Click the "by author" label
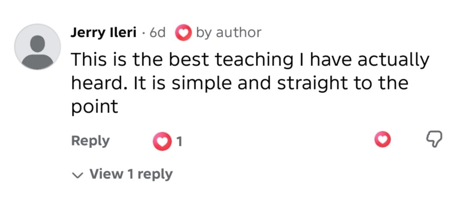Viewport: 463px width, 201px height. (228, 33)
